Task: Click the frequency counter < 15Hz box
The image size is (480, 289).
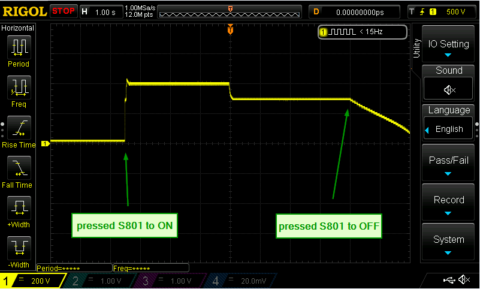Action: point(363,32)
